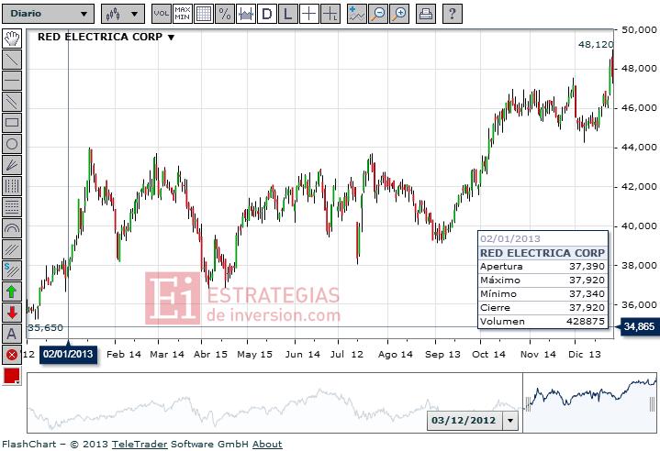Select the A text annotation tool
660x451 pixels.
point(12,334)
